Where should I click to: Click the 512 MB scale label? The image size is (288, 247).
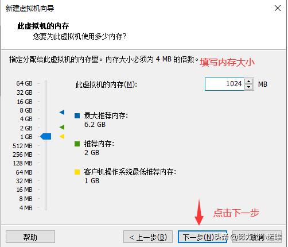point(22,146)
